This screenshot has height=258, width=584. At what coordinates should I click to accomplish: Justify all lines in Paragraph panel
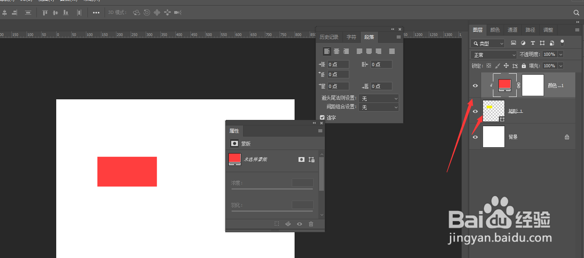392,51
